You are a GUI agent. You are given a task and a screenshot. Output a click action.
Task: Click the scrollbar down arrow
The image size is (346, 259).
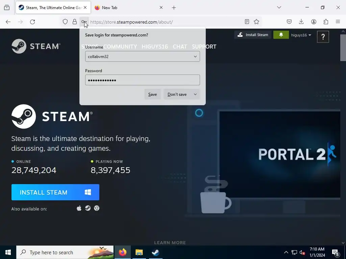point(343,243)
